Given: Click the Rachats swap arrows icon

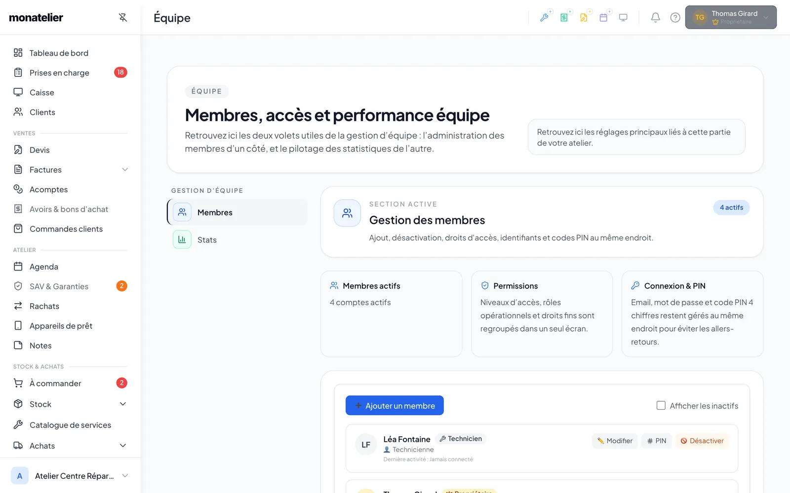Looking at the screenshot, I should coord(18,306).
